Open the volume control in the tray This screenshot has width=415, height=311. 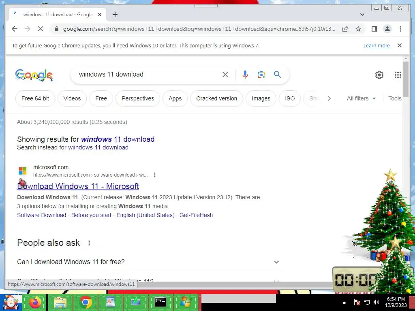(376, 302)
